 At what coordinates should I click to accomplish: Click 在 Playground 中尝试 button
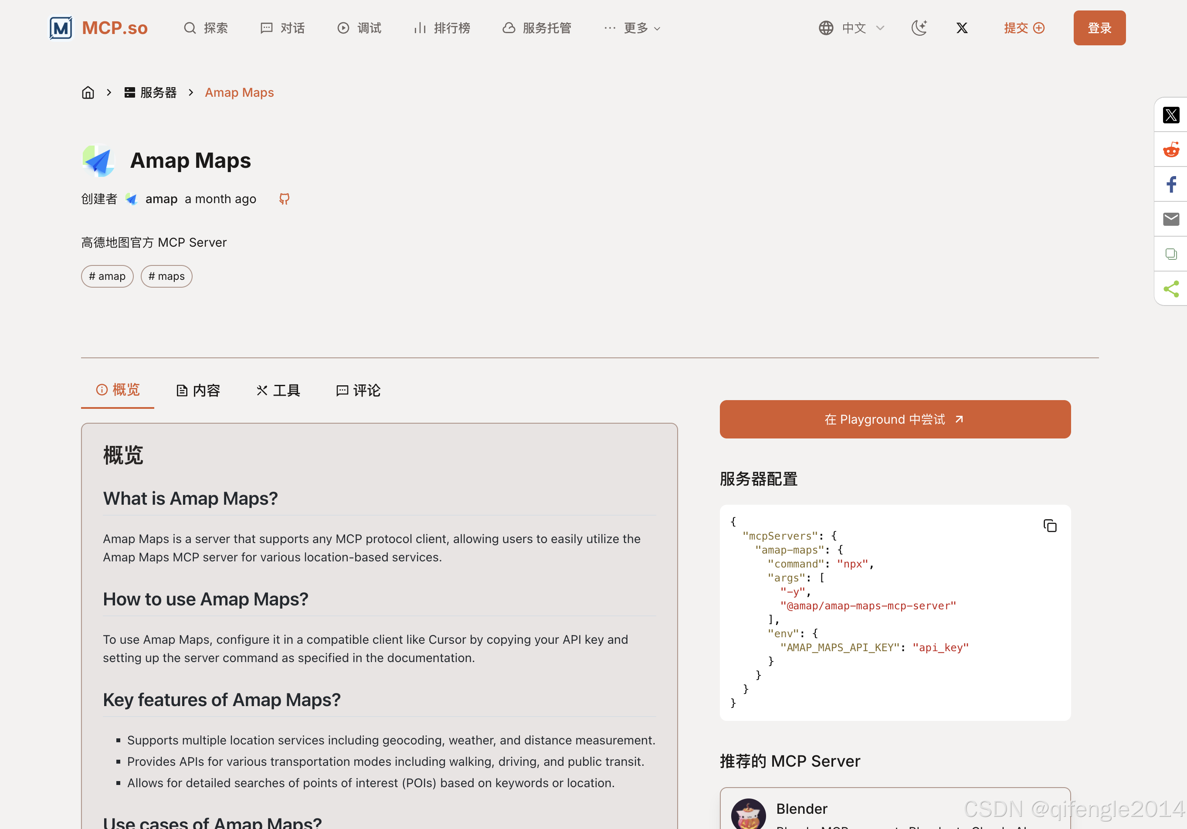click(894, 419)
